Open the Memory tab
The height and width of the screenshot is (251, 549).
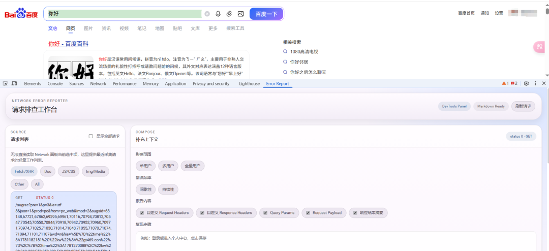tap(150, 84)
